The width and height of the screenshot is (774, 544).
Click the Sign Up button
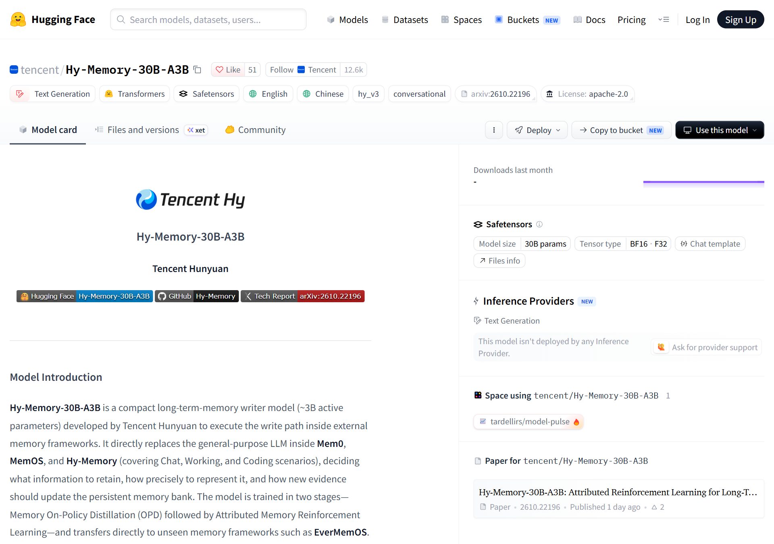tap(741, 20)
